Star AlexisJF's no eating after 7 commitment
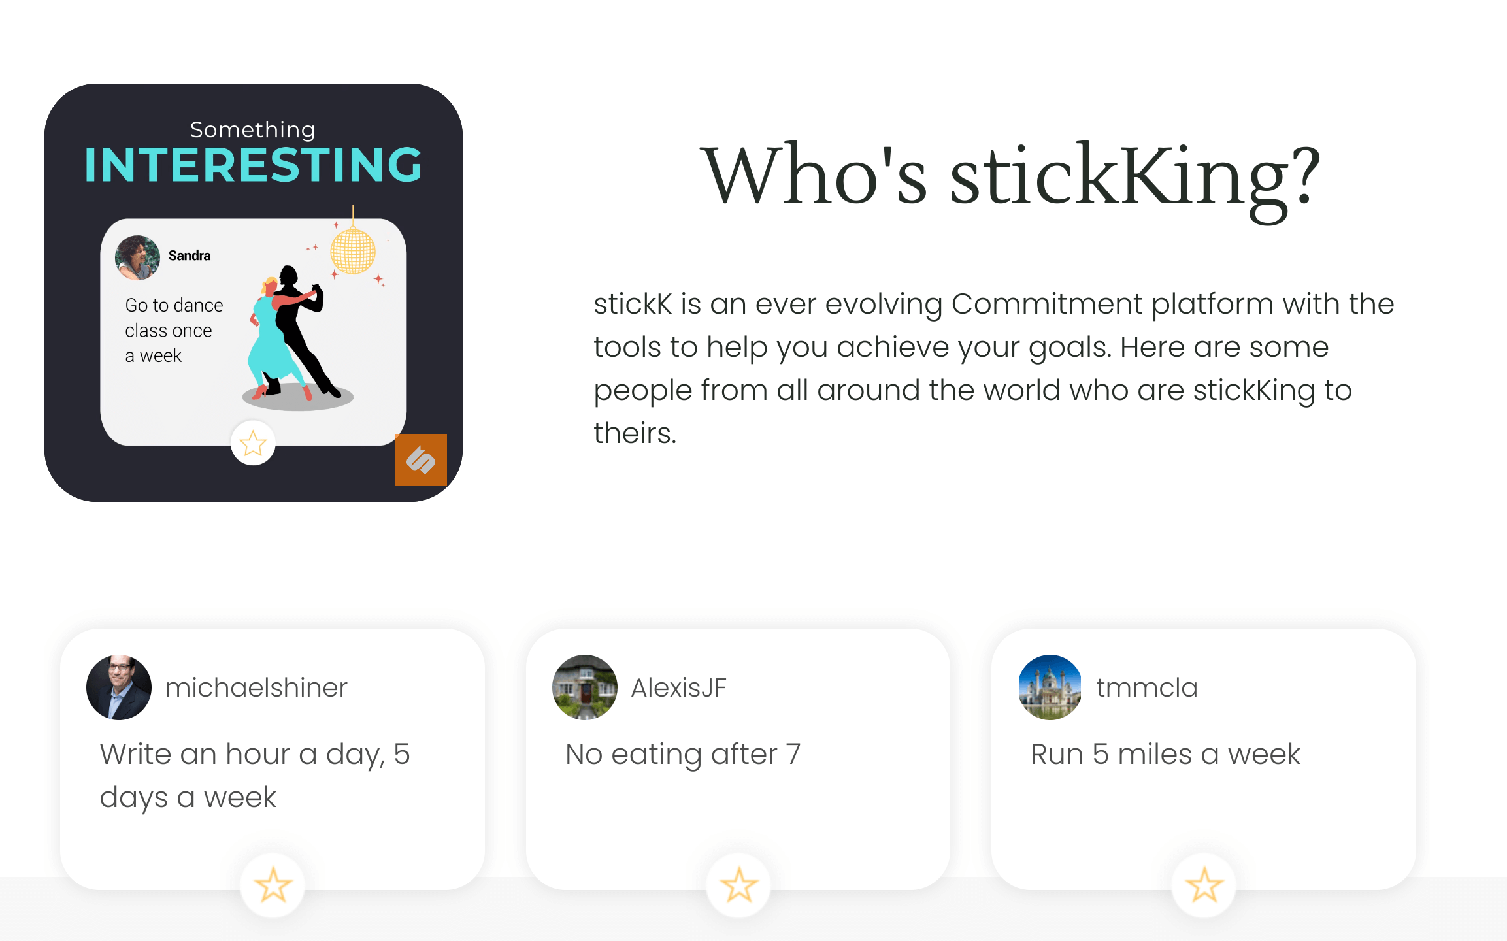The image size is (1507, 941). (738, 885)
